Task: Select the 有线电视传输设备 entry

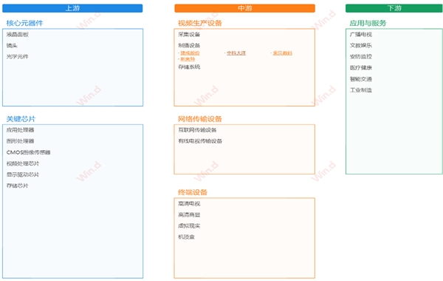Action: click(200, 141)
